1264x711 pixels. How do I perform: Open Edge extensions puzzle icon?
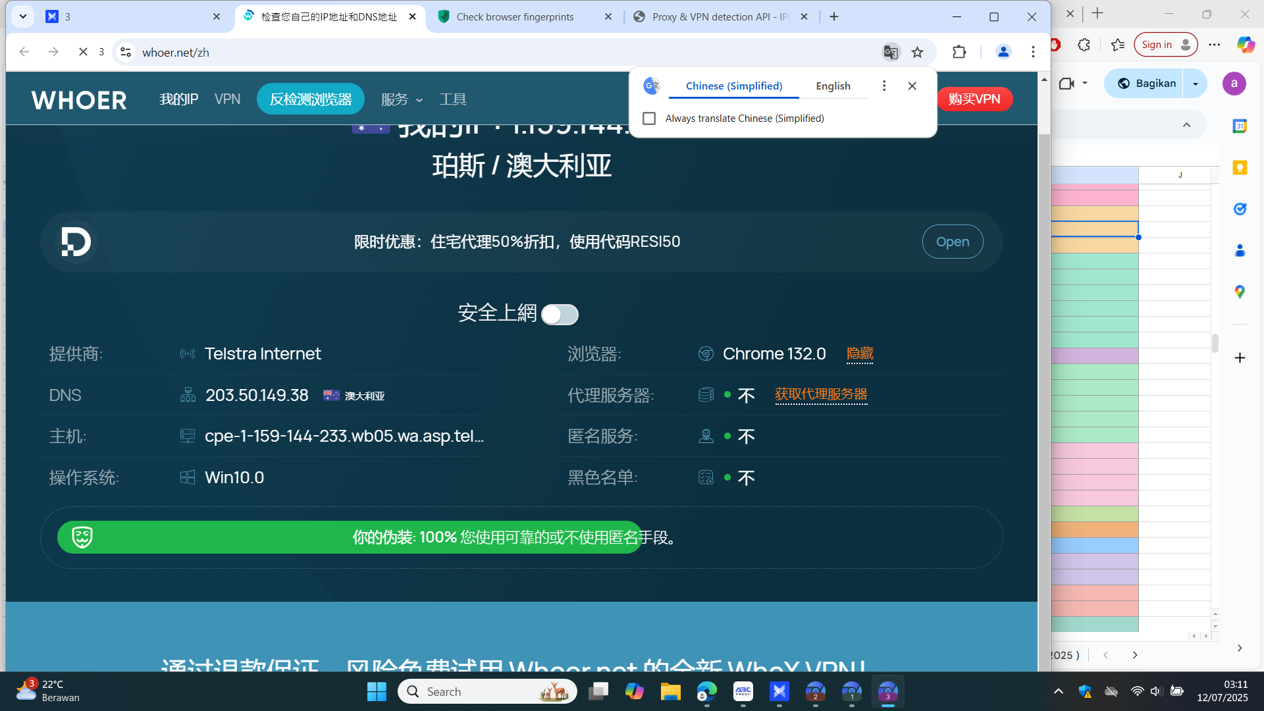(x=1084, y=45)
